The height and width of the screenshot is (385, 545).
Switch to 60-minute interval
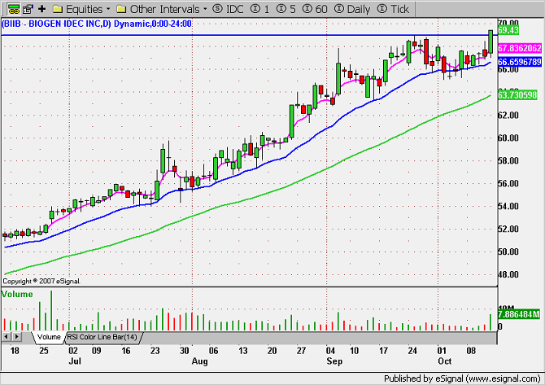(x=315, y=9)
